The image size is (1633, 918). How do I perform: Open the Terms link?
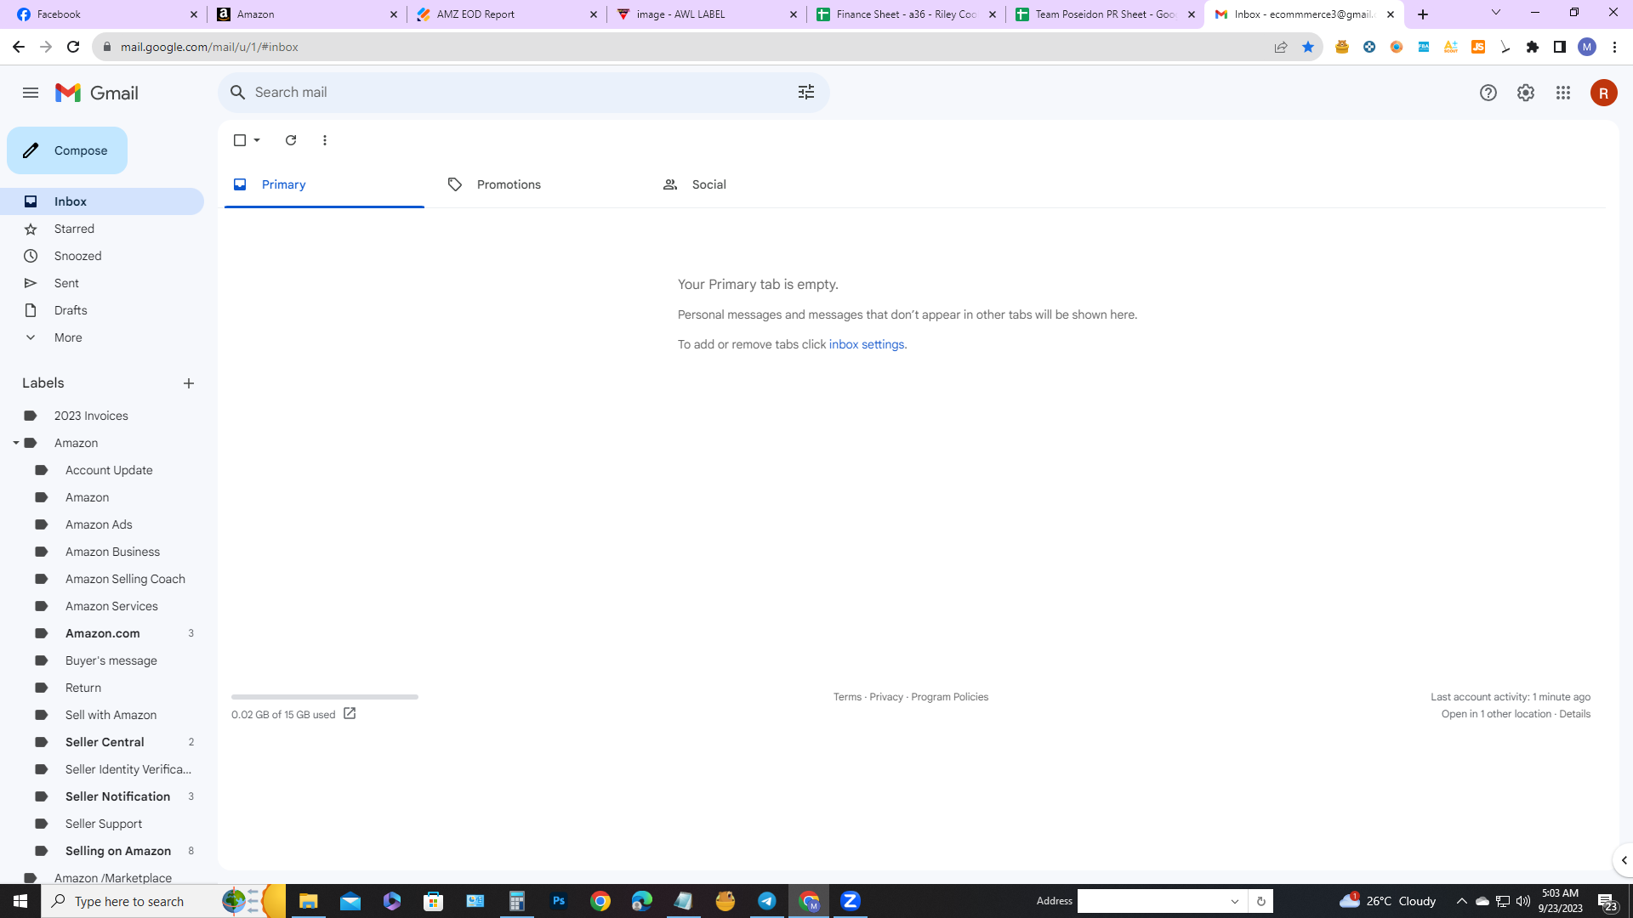click(847, 697)
